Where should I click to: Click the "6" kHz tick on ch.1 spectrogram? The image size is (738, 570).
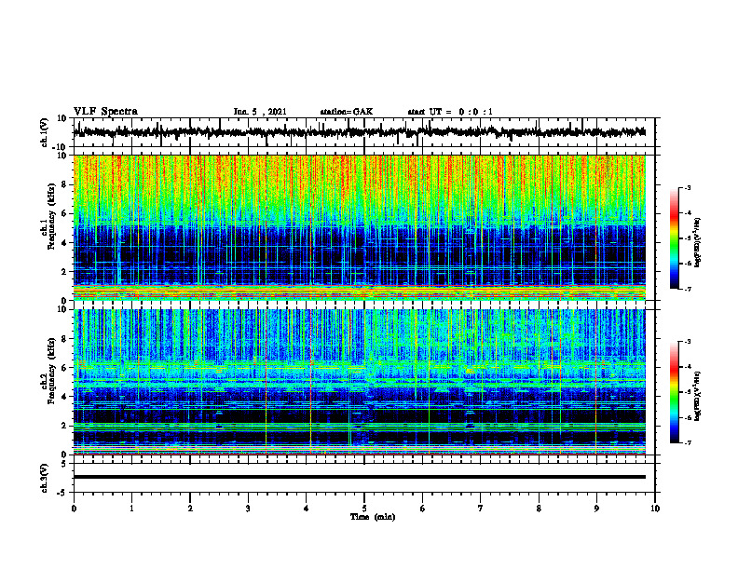[x=65, y=213]
